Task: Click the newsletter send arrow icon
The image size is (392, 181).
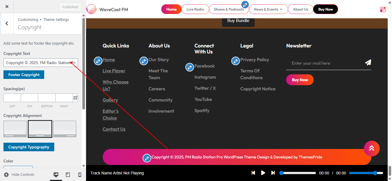Action: point(368,62)
